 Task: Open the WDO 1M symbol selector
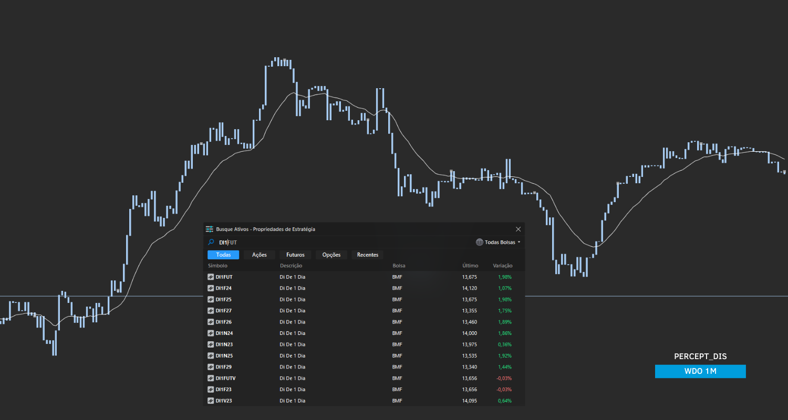tap(700, 371)
